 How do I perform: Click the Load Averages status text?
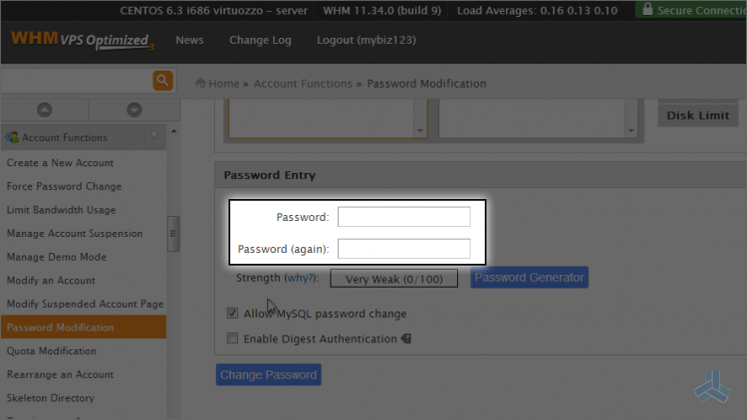pyautogui.click(x=538, y=10)
